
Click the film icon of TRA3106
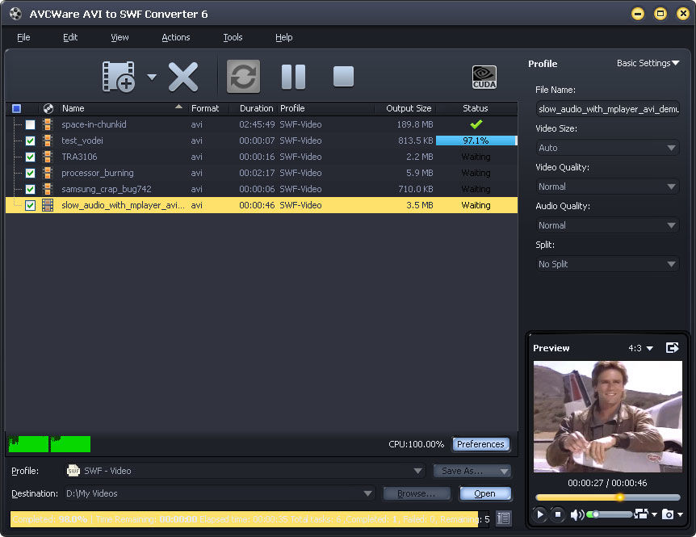point(48,157)
